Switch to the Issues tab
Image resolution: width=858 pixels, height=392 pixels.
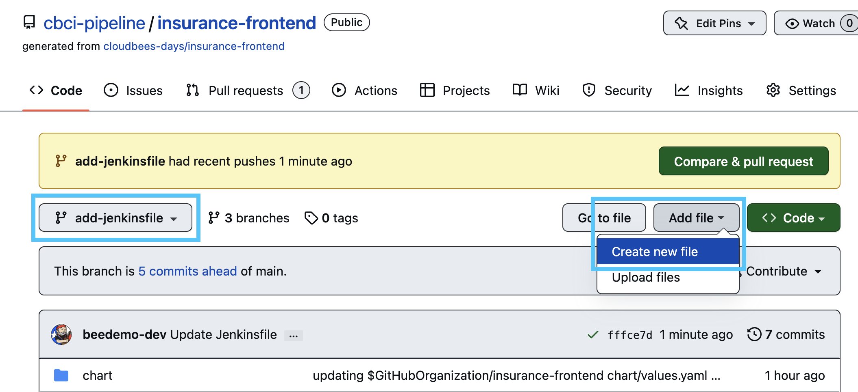133,90
